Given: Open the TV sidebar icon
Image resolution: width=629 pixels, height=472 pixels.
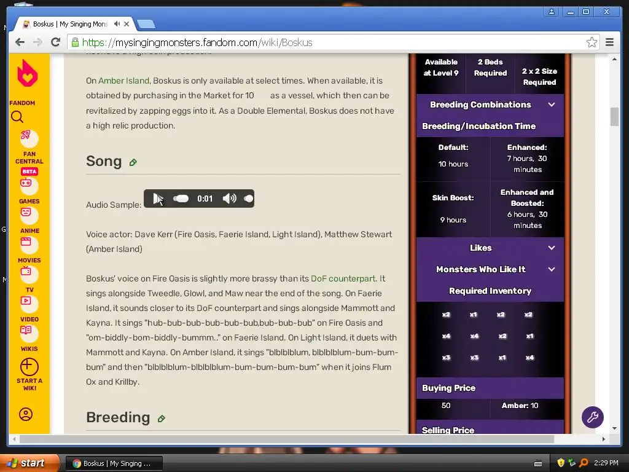Looking at the screenshot, I should tap(29, 274).
